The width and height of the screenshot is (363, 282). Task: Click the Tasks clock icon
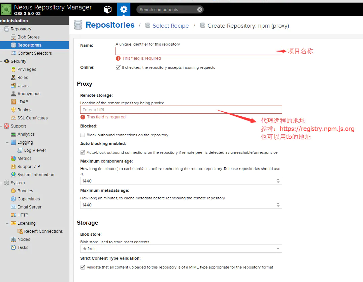(13, 248)
